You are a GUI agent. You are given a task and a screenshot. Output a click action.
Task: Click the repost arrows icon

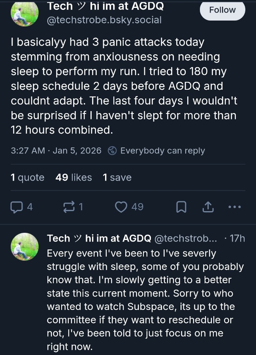click(x=69, y=207)
